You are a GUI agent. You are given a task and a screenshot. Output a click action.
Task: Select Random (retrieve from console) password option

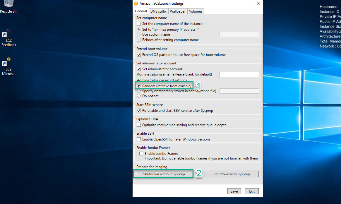click(139, 86)
